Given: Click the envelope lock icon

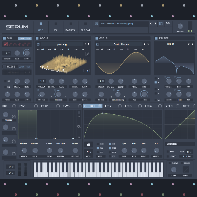Looking at the screenshot, I should (x=79, y=112).
